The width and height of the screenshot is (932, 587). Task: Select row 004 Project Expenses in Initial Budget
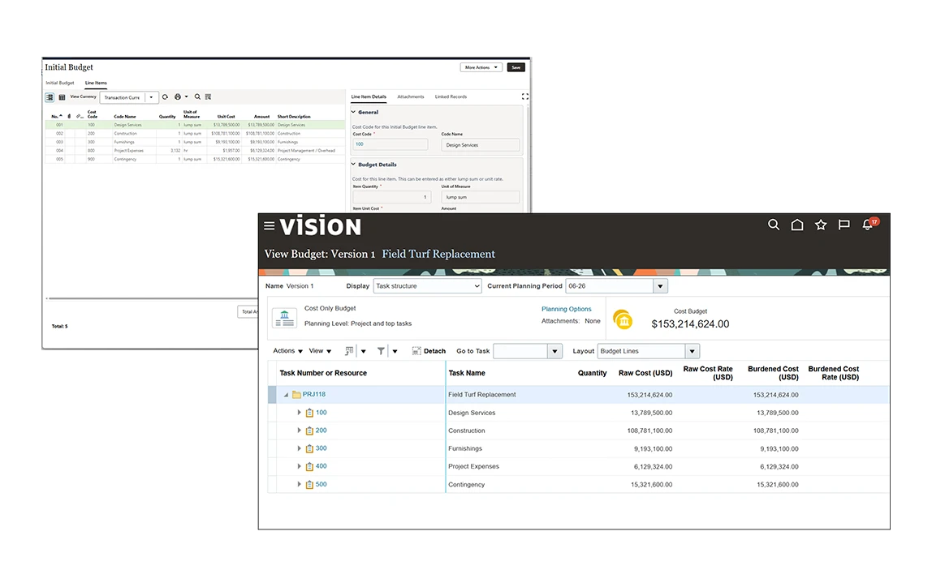tap(195, 151)
